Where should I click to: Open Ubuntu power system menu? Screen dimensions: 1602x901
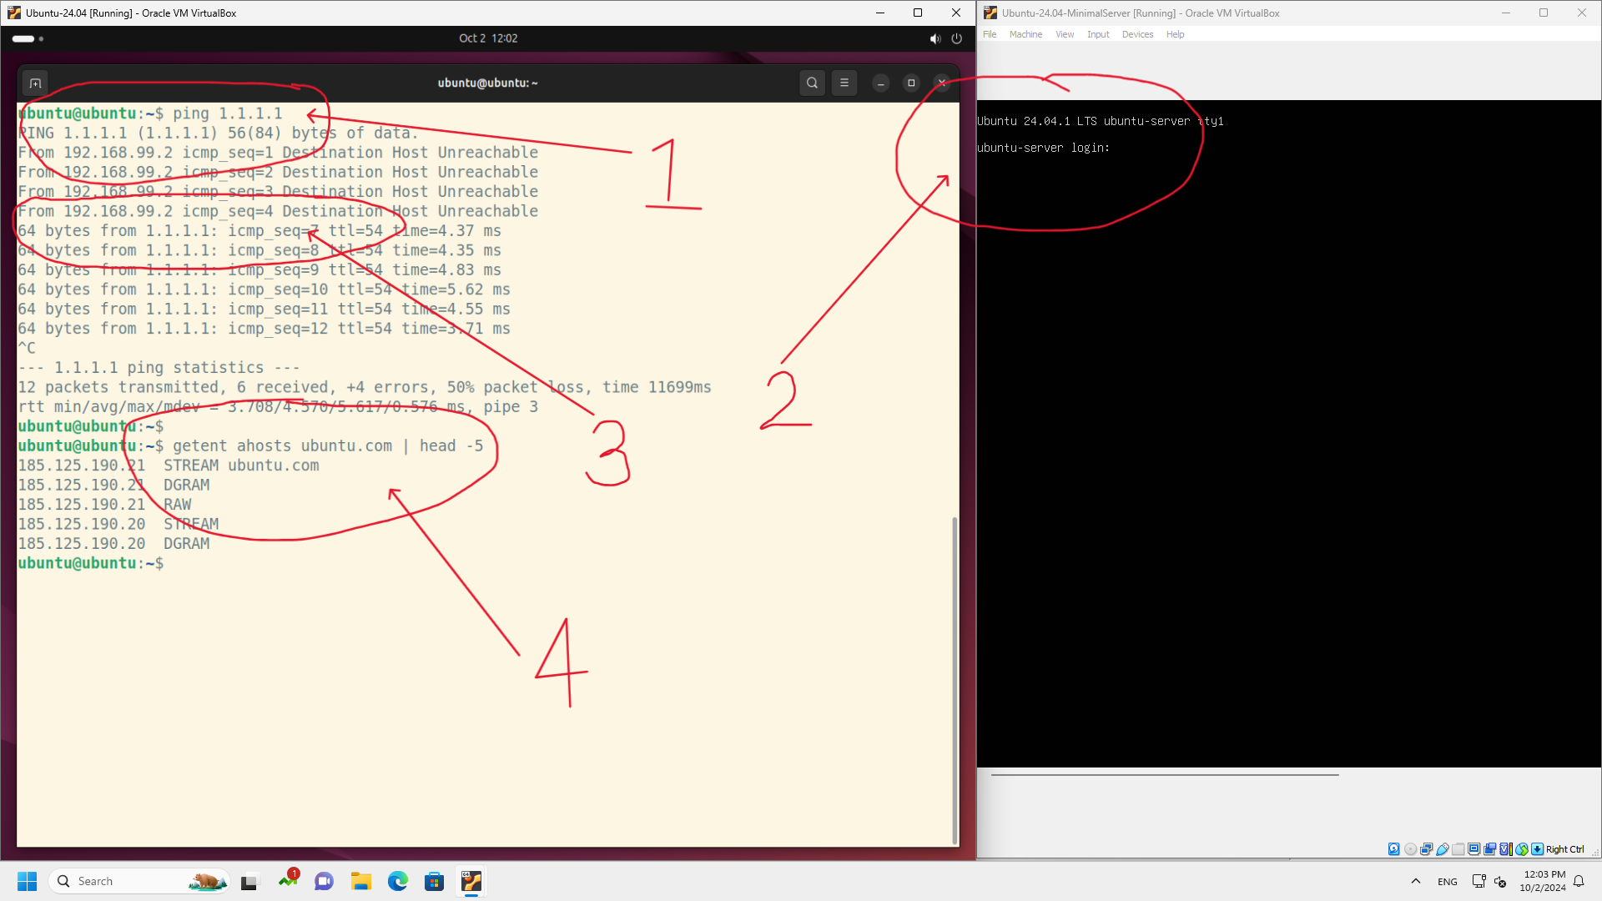[957, 38]
